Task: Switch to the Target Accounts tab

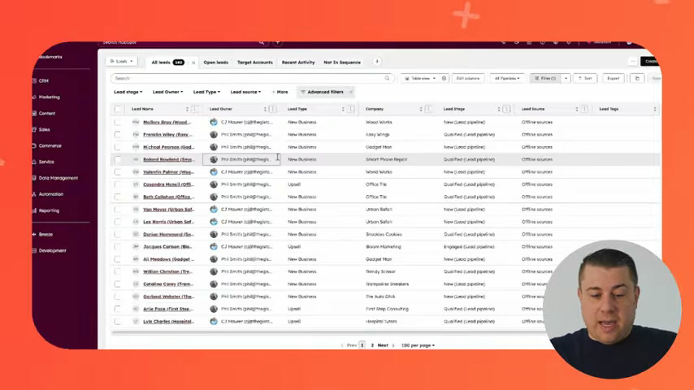Action: (255, 63)
